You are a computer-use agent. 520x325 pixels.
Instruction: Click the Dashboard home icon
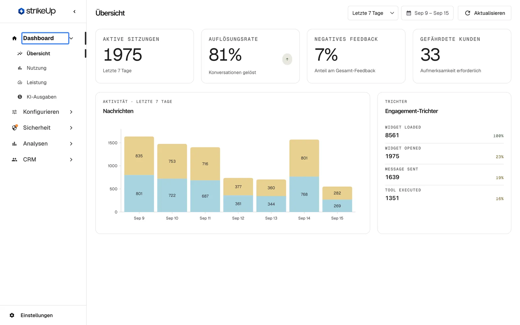coord(14,38)
